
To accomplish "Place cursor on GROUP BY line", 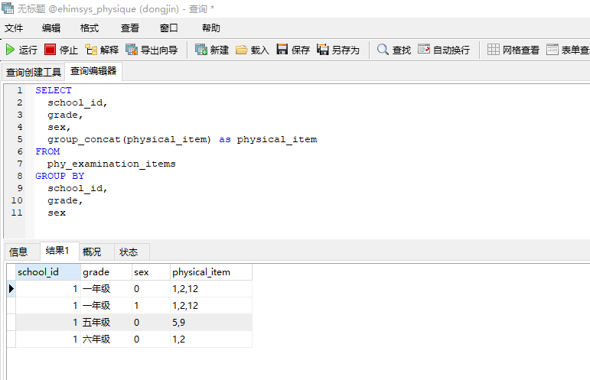I will (60, 176).
